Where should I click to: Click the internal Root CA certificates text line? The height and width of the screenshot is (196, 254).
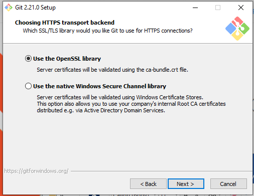131,104
